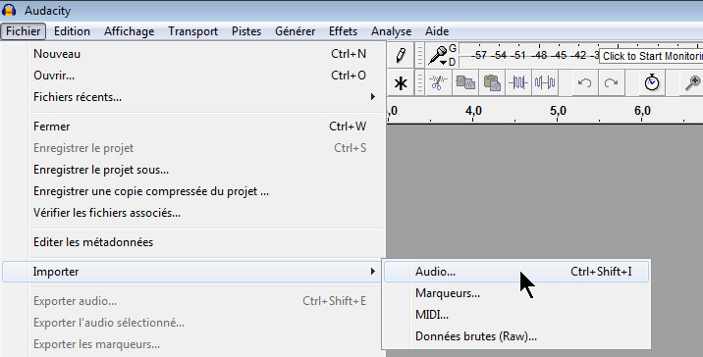The width and height of the screenshot is (703, 357).
Task: Click the Paste clipboard toolbar icon
Action: (492, 82)
